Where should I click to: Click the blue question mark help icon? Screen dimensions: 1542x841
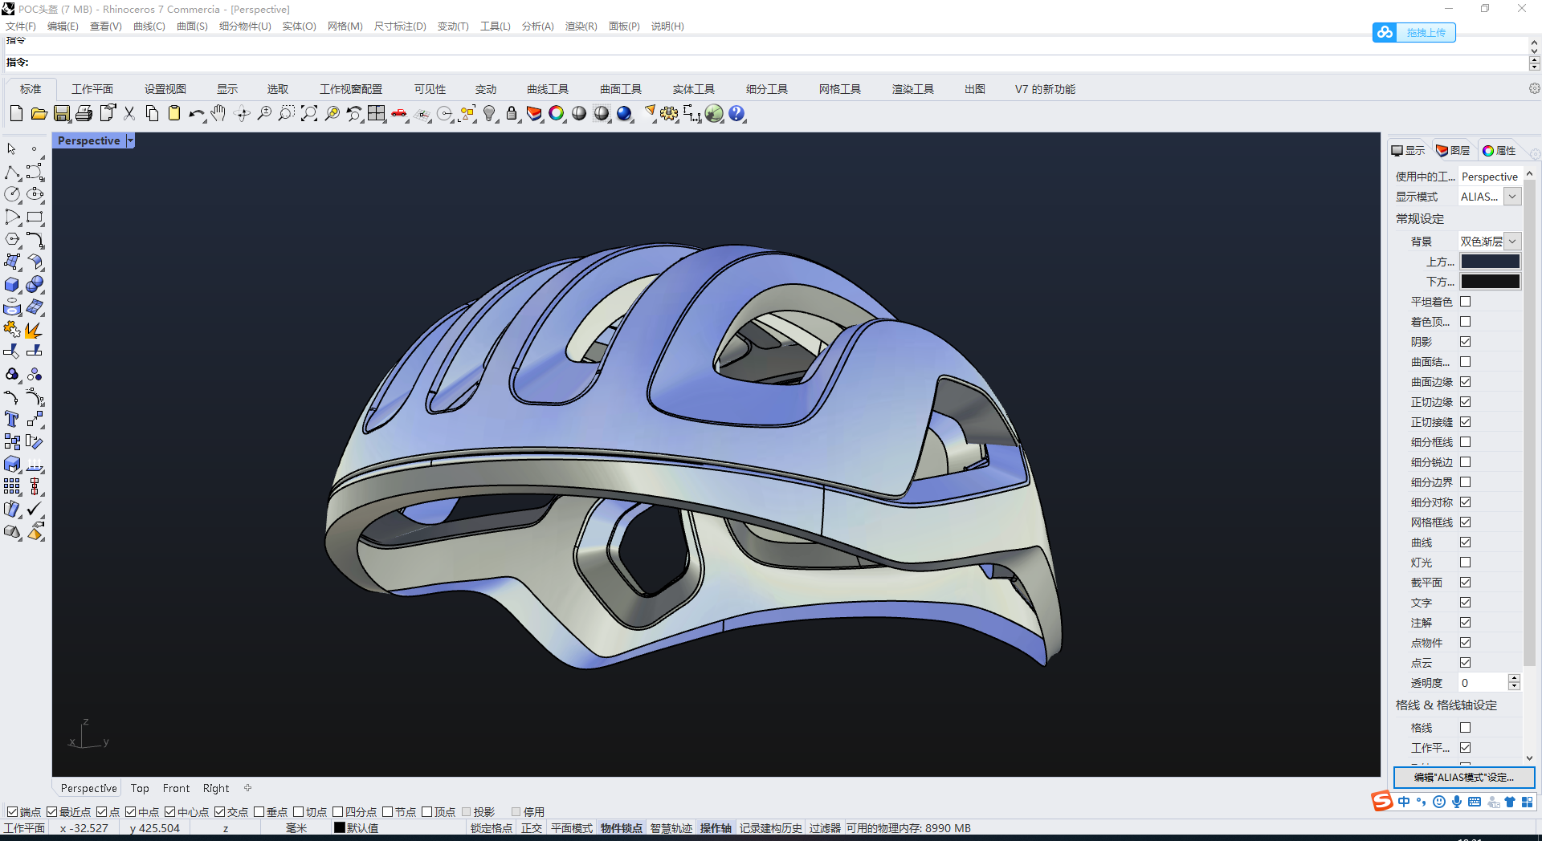[736, 113]
